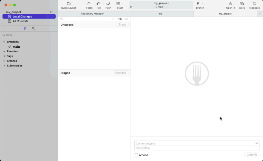Expand the Submodules section
This screenshot has height=161, width=263.
4,66
